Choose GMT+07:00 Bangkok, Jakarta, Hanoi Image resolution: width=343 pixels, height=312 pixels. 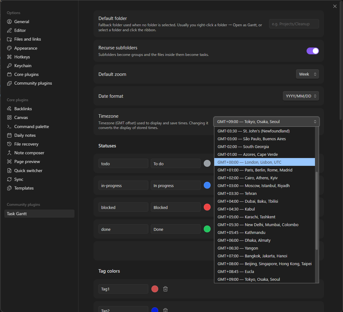point(264,256)
